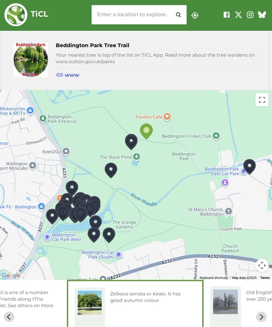Click the Beddington Cricket Club pin
This screenshot has height=327, width=272.
216,136
